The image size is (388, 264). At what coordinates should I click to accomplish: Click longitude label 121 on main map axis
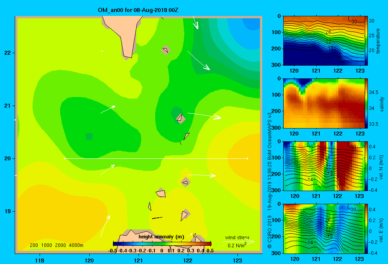point(139,260)
